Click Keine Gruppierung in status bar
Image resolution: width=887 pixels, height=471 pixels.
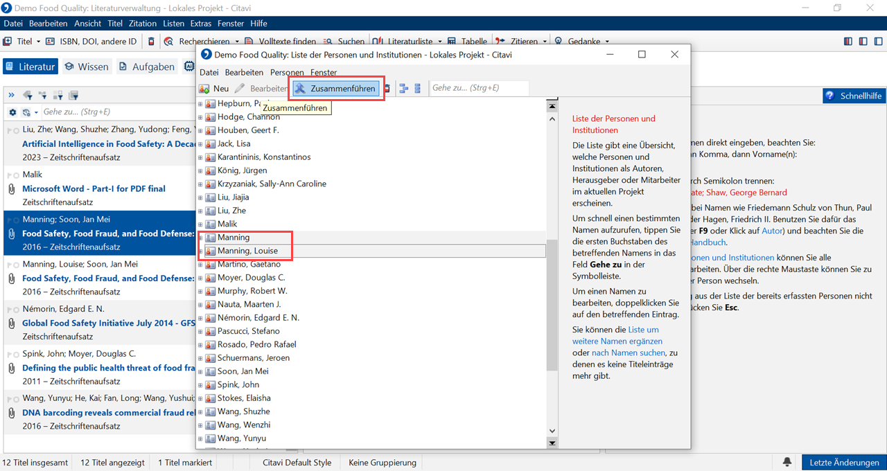tap(382, 463)
